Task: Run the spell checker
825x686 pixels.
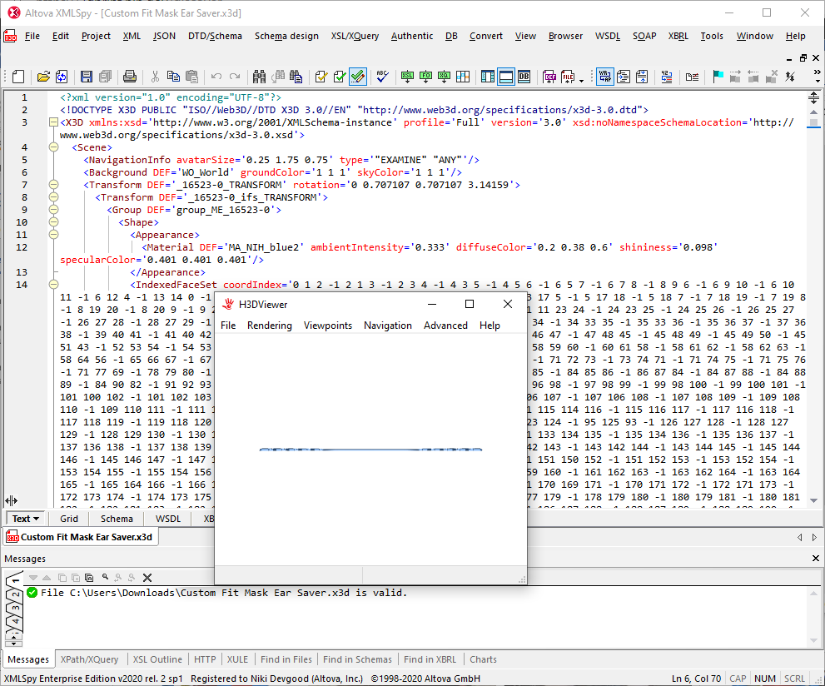Action: pyautogui.click(x=381, y=77)
